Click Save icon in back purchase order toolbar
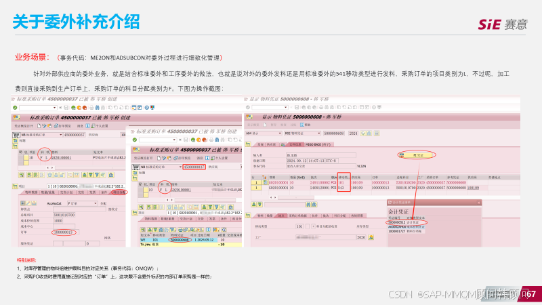 (66, 108)
